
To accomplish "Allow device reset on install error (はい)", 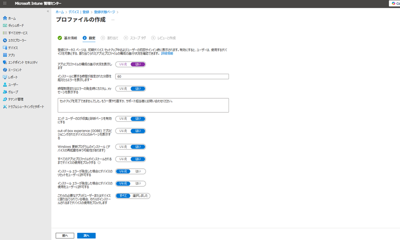I will (x=138, y=171).
